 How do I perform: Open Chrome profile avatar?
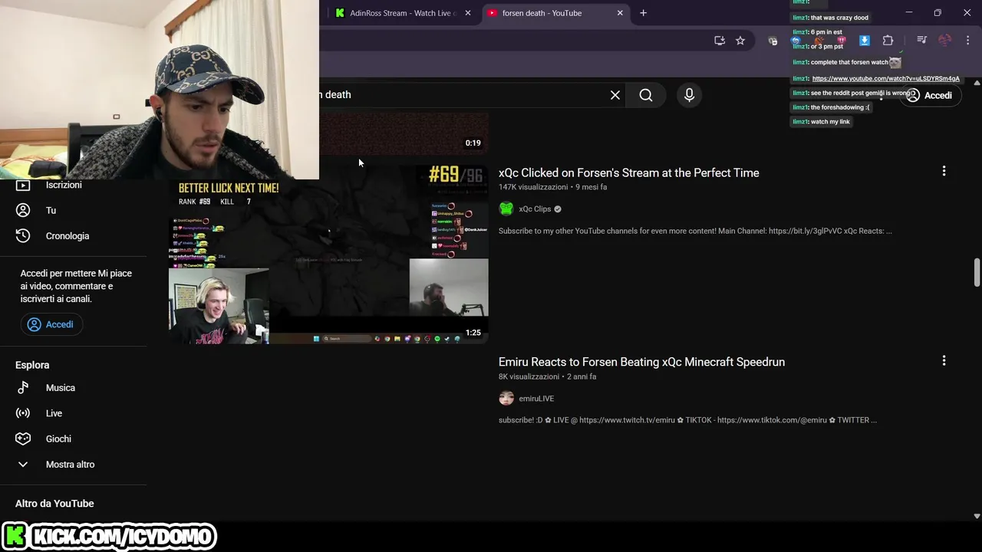point(945,41)
